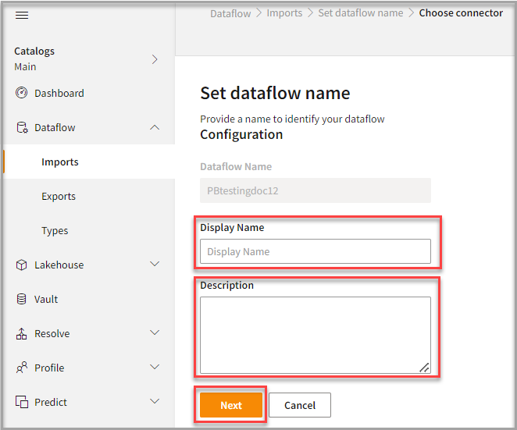Screen dimensions: 517x430
Task: Select Exports in the sidebar
Action: [x=59, y=197]
